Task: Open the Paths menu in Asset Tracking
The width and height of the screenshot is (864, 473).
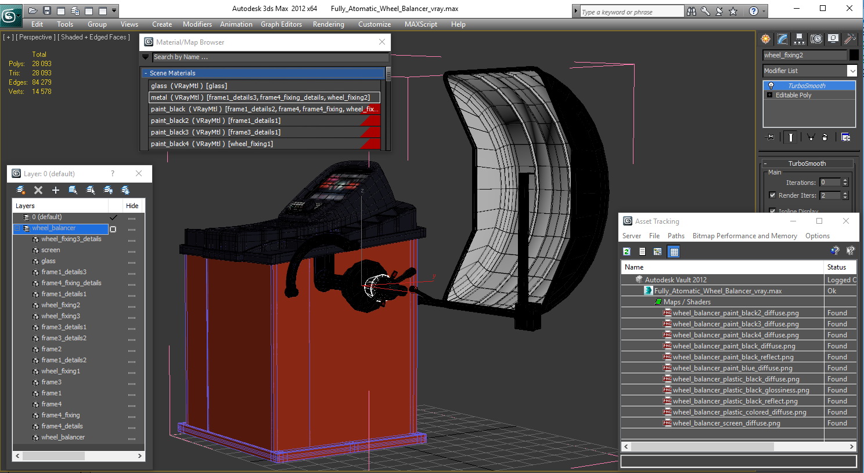Action: click(676, 236)
